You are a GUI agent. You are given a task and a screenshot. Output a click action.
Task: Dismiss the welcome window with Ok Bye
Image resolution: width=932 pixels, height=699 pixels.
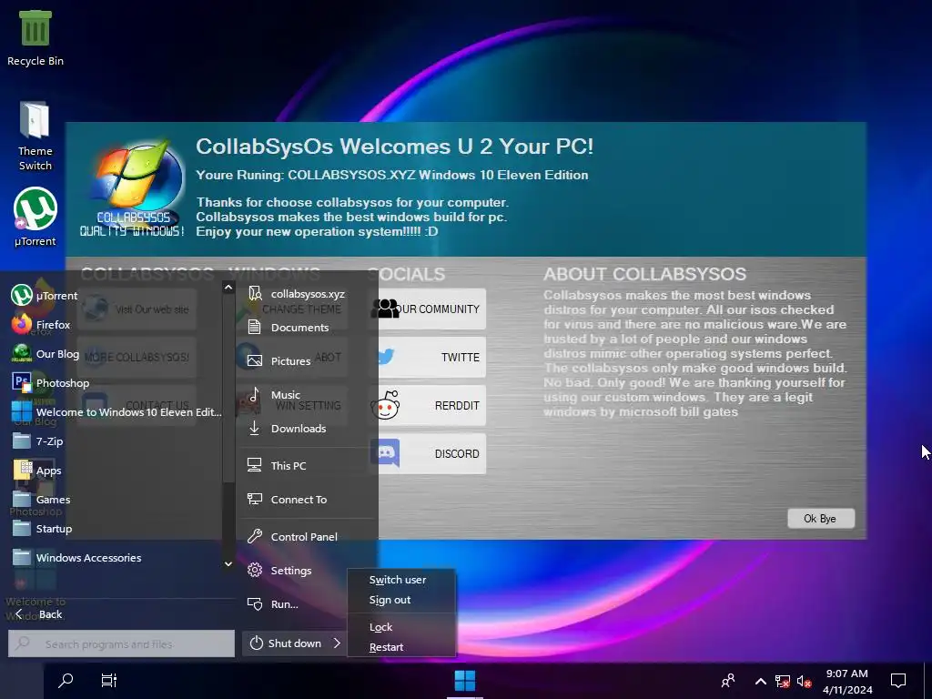point(821,518)
